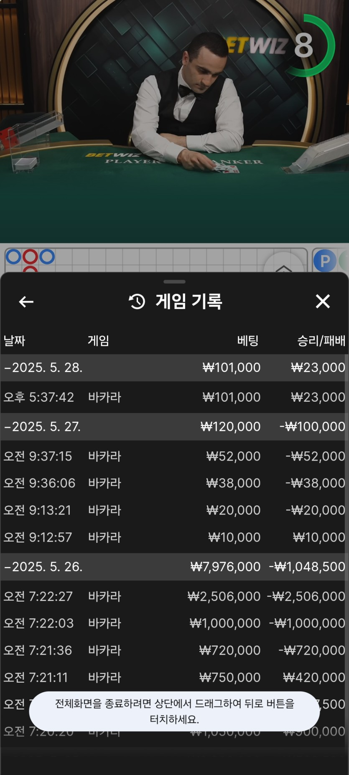349x775 pixels.
Task: Tap the ₩2,506,000 bet amount
Action: (x=224, y=596)
